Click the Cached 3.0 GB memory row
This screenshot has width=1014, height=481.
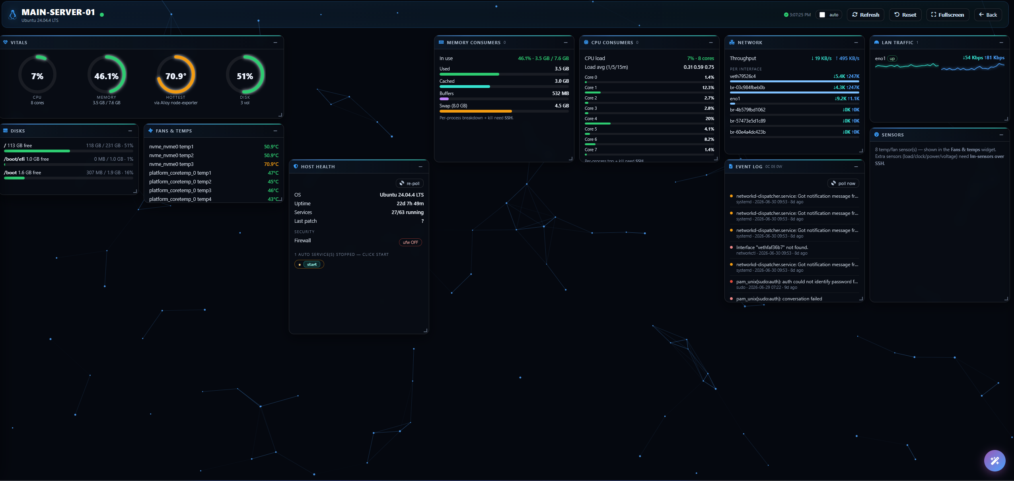coord(504,83)
